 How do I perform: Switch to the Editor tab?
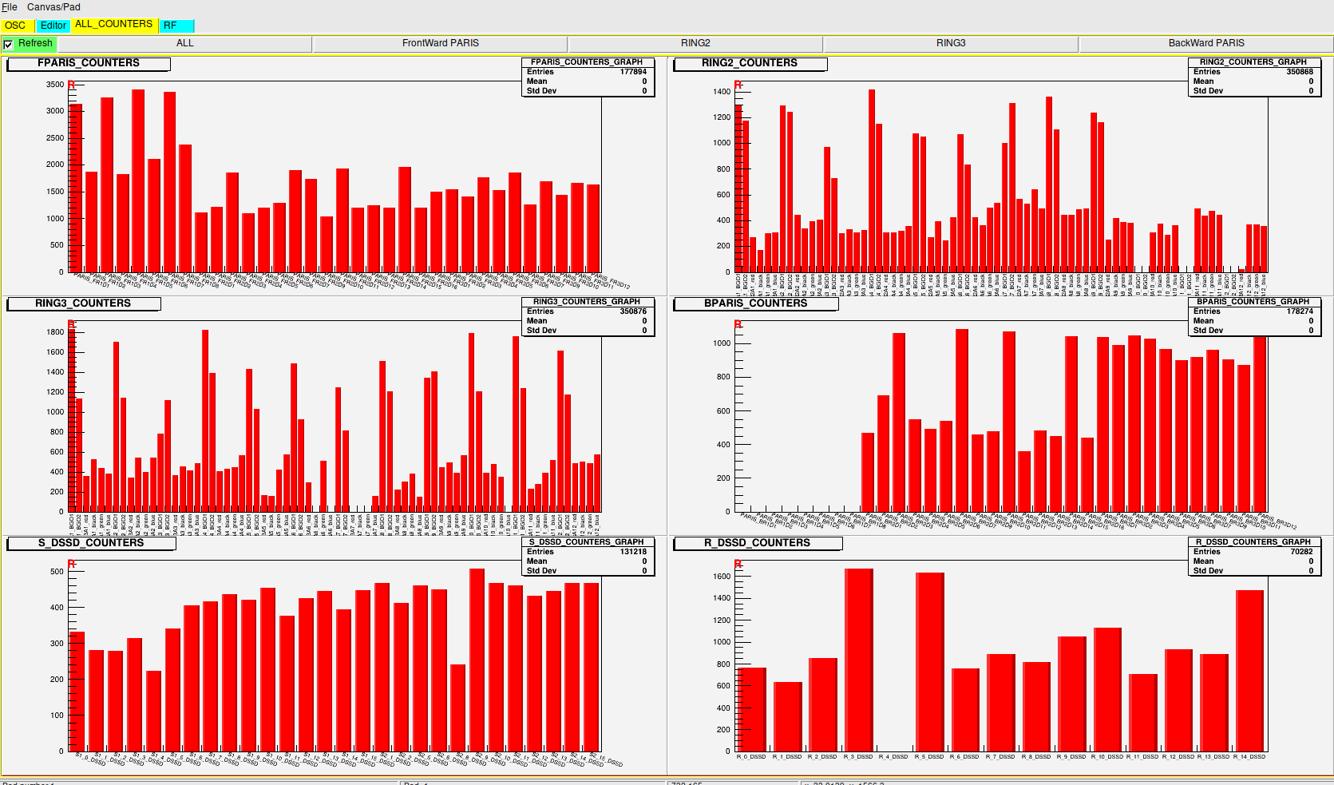click(x=53, y=26)
